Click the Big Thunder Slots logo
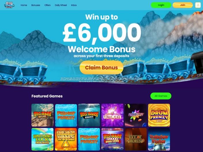 [x=9, y=5]
